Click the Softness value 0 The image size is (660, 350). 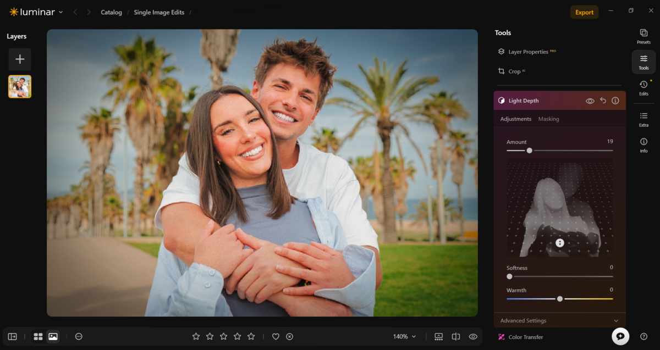(611, 267)
